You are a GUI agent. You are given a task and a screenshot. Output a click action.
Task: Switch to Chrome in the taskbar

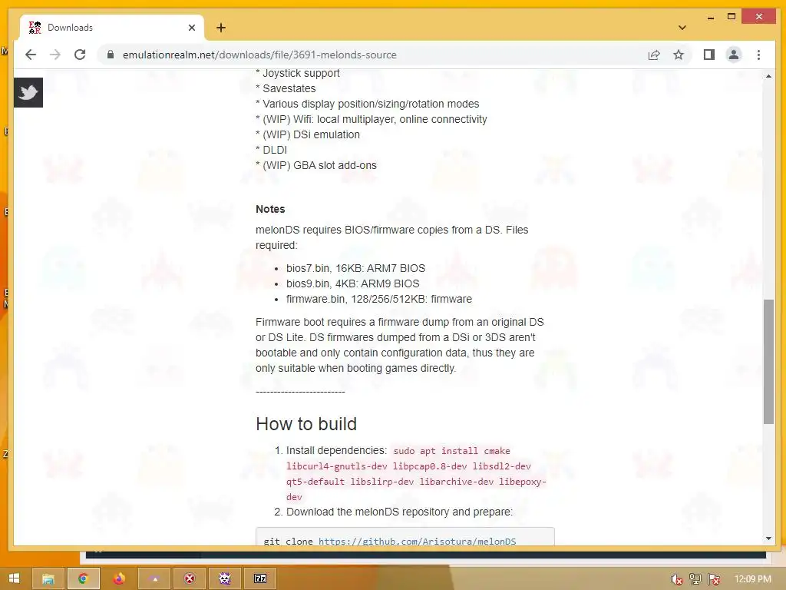[x=83, y=578]
